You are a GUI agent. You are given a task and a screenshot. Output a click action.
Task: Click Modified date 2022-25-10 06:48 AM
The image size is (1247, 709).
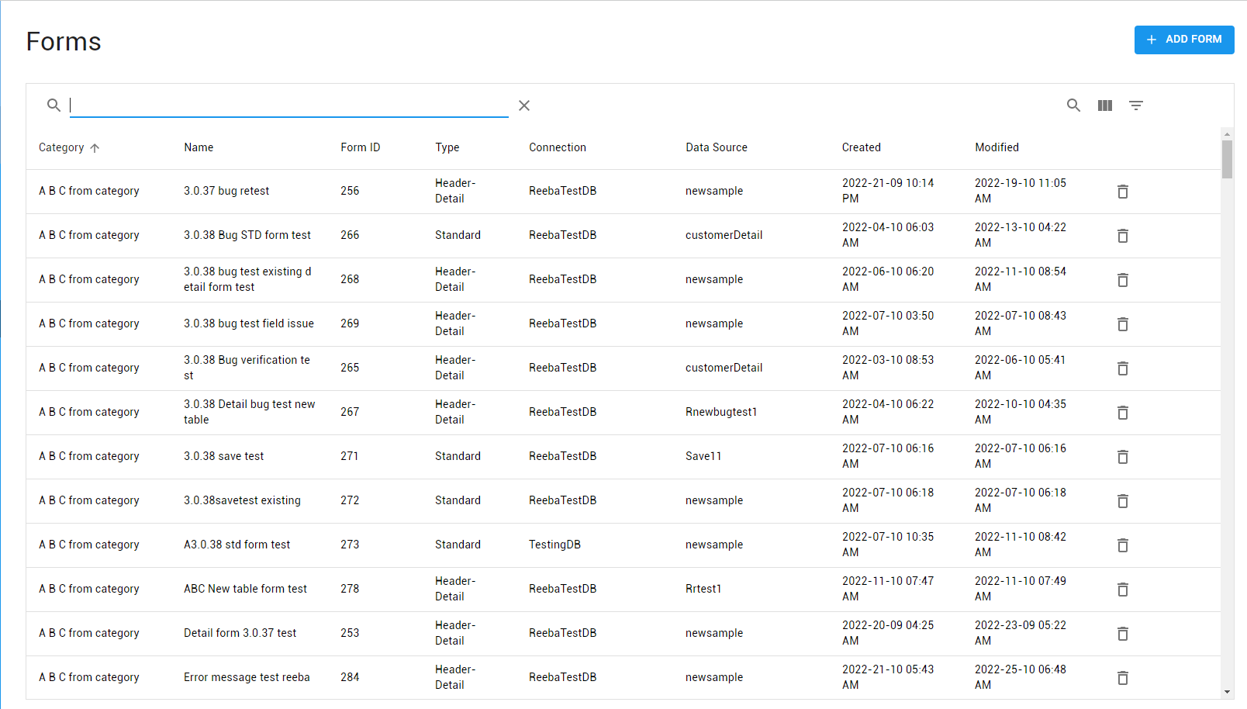click(1021, 677)
